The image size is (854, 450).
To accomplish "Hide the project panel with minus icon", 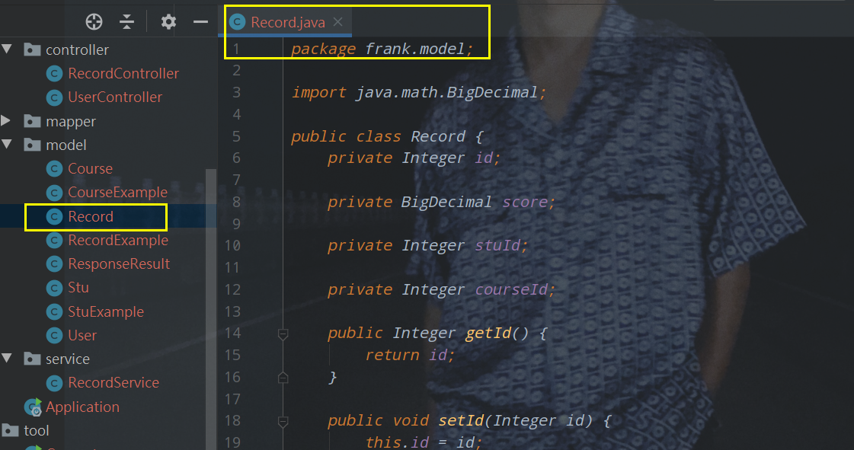I will tap(200, 22).
